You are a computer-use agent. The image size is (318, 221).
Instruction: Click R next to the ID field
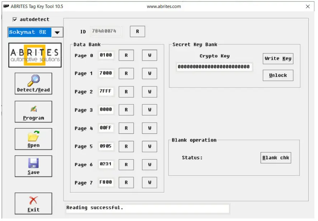pyautogui.click(x=137, y=31)
